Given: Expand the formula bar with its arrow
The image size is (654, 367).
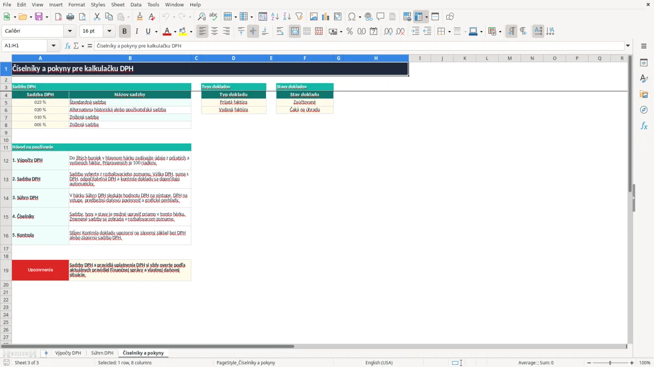Looking at the screenshot, I should pos(628,46).
